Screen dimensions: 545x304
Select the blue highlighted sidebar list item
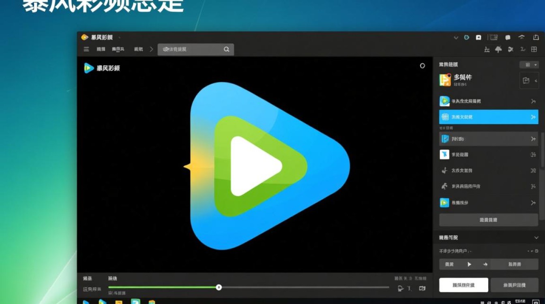[x=488, y=117]
